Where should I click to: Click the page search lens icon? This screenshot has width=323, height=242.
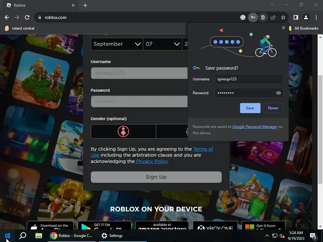pos(263,18)
